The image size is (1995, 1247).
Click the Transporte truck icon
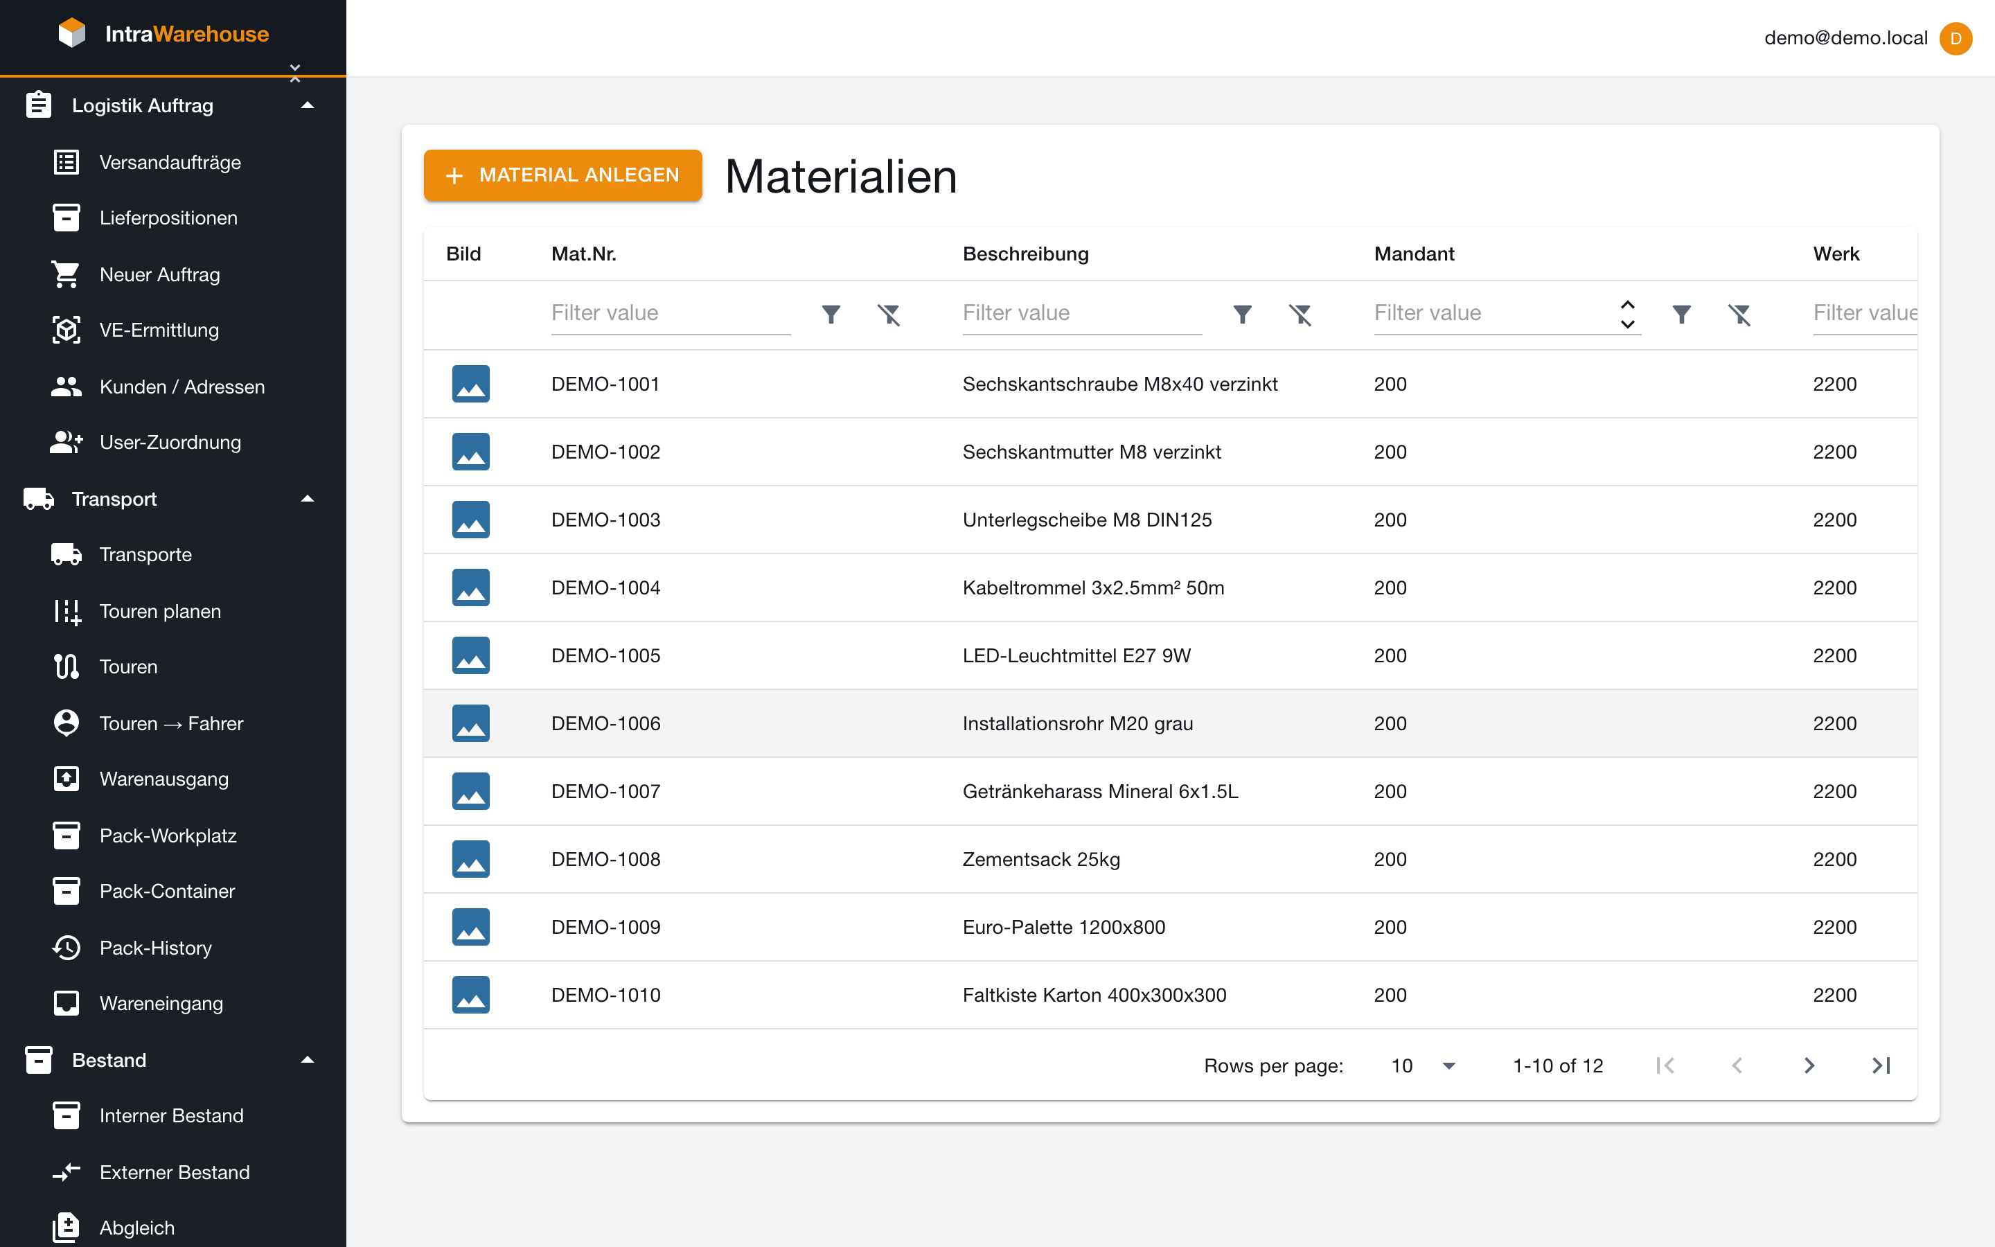[66, 554]
